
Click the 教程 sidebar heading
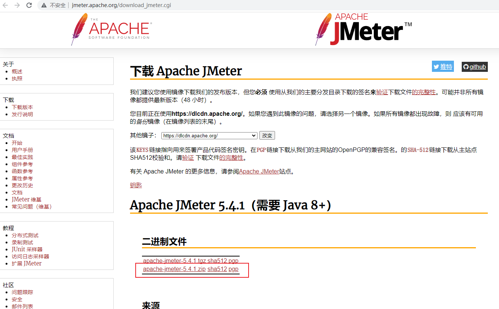point(8,228)
